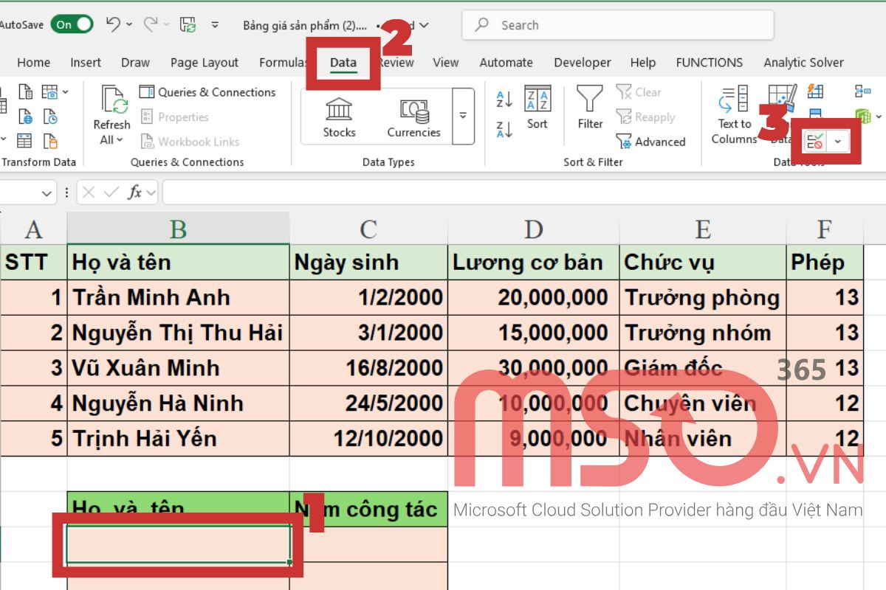Click the Flash Fill icon
Viewport: 886px width, 590px height.
(815, 91)
